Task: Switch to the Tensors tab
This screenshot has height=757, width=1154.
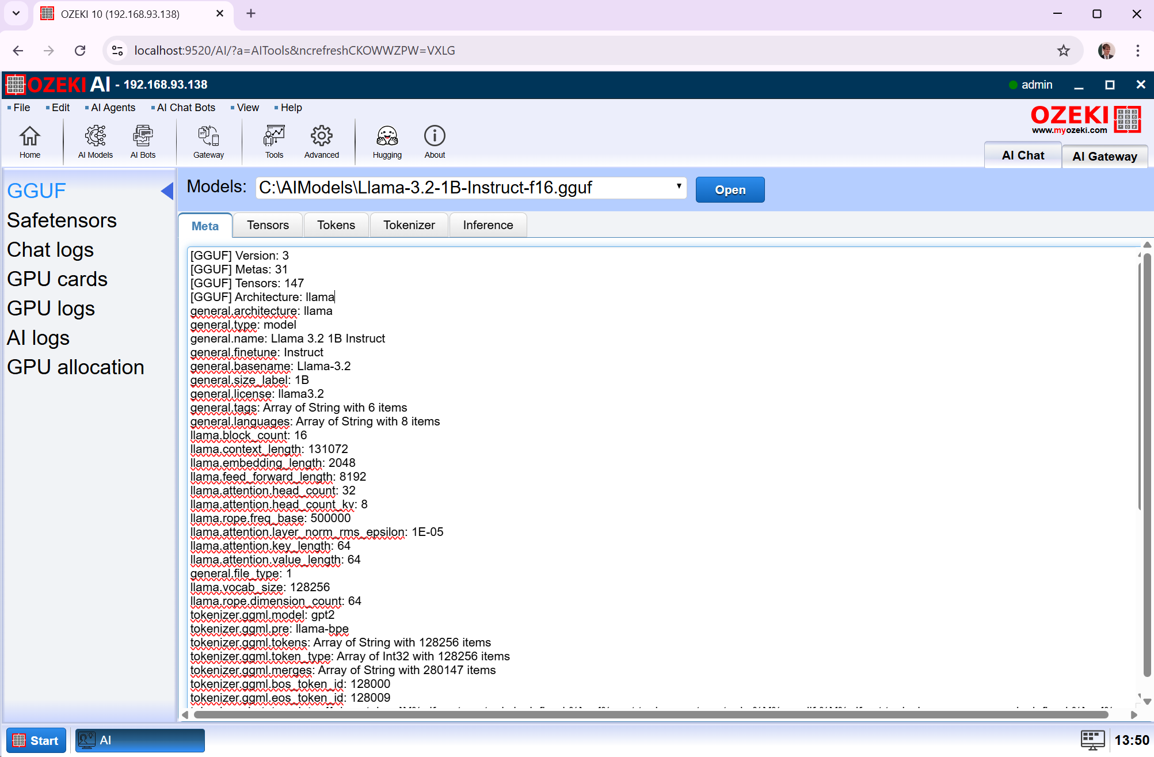Action: (x=268, y=225)
